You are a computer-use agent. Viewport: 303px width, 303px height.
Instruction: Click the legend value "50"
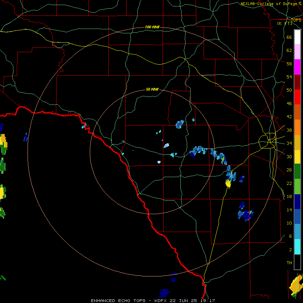[x=289, y=90]
